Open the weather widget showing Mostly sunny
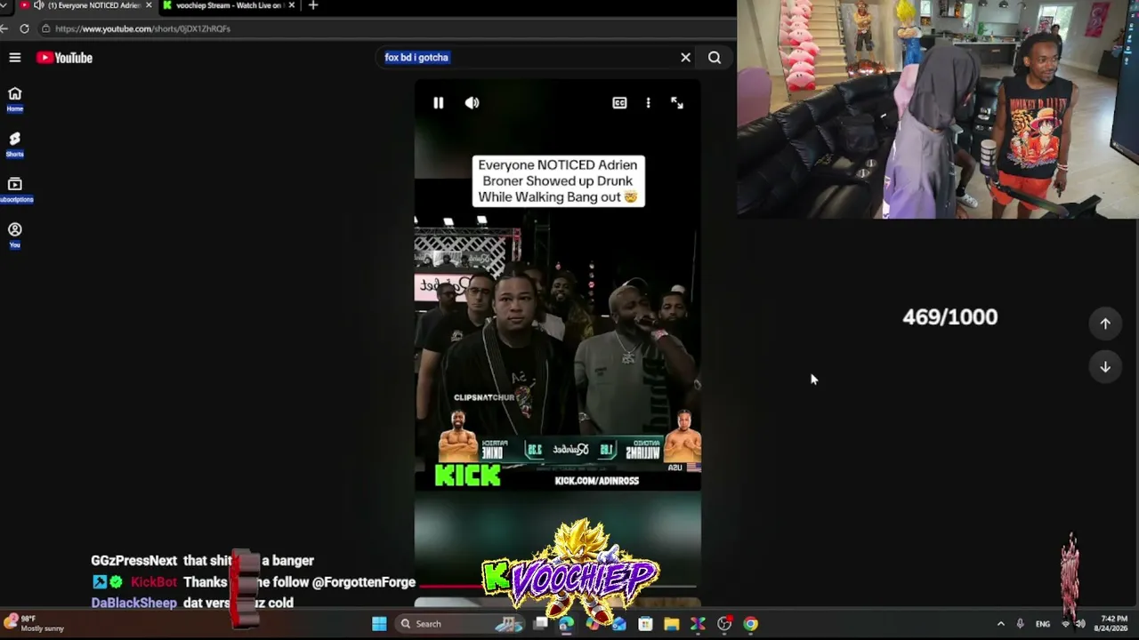1139x640 pixels. click(34, 623)
